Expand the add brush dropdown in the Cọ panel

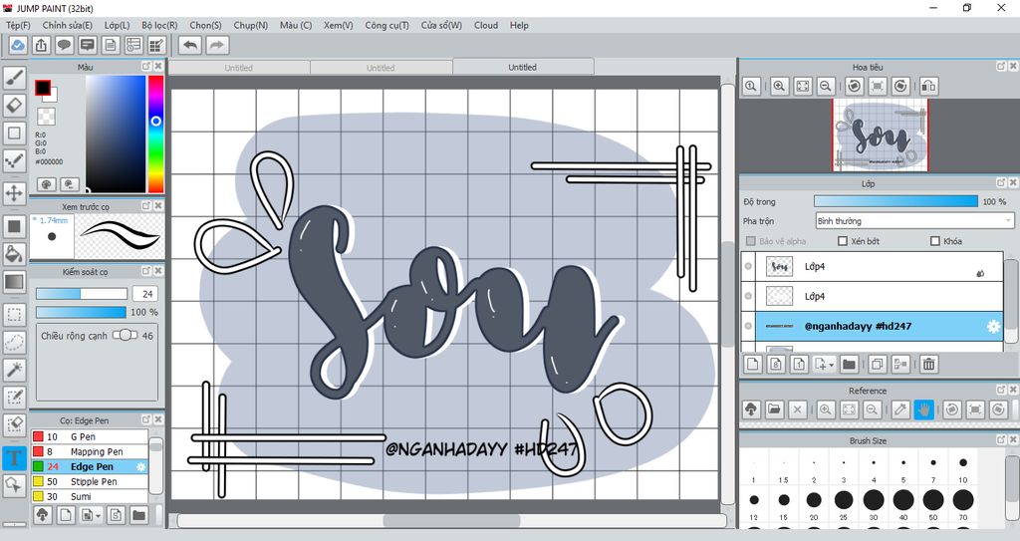(99, 516)
